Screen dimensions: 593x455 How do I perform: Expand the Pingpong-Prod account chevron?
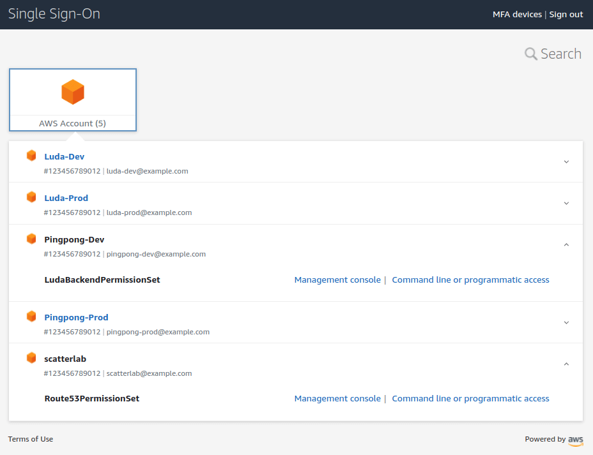click(x=566, y=323)
